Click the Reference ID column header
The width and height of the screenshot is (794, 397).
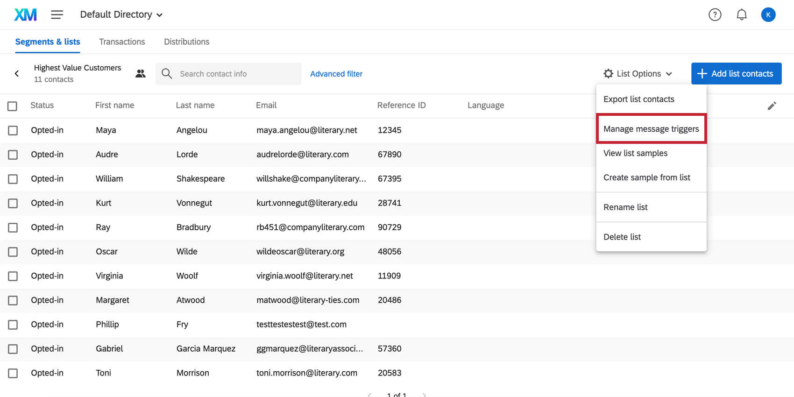click(x=402, y=106)
